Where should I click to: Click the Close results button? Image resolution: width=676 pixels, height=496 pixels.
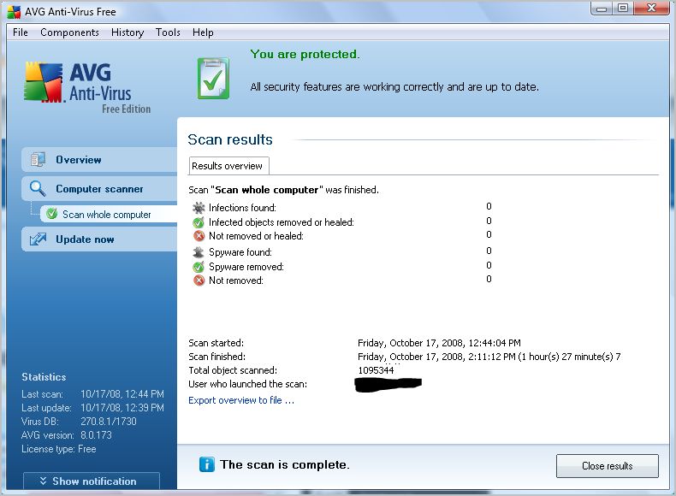[x=607, y=466]
